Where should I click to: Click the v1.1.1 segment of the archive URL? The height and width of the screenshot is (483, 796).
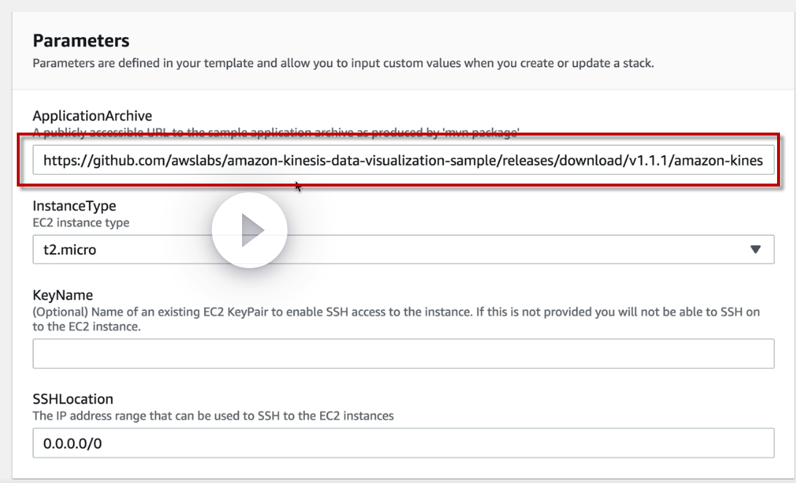point(645,160)
